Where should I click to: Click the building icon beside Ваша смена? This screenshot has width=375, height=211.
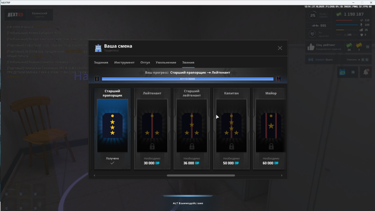point(98,48)
